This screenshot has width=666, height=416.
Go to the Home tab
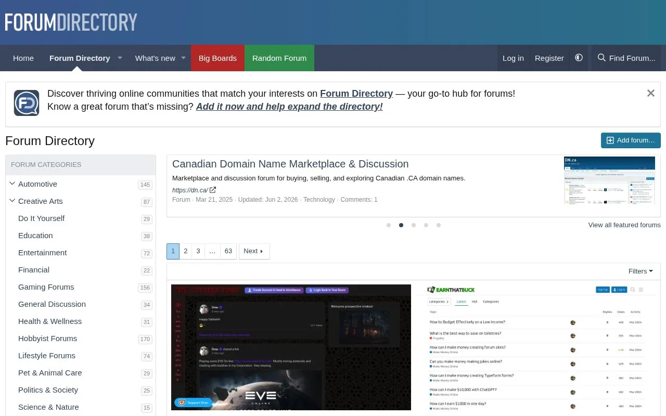23,58
